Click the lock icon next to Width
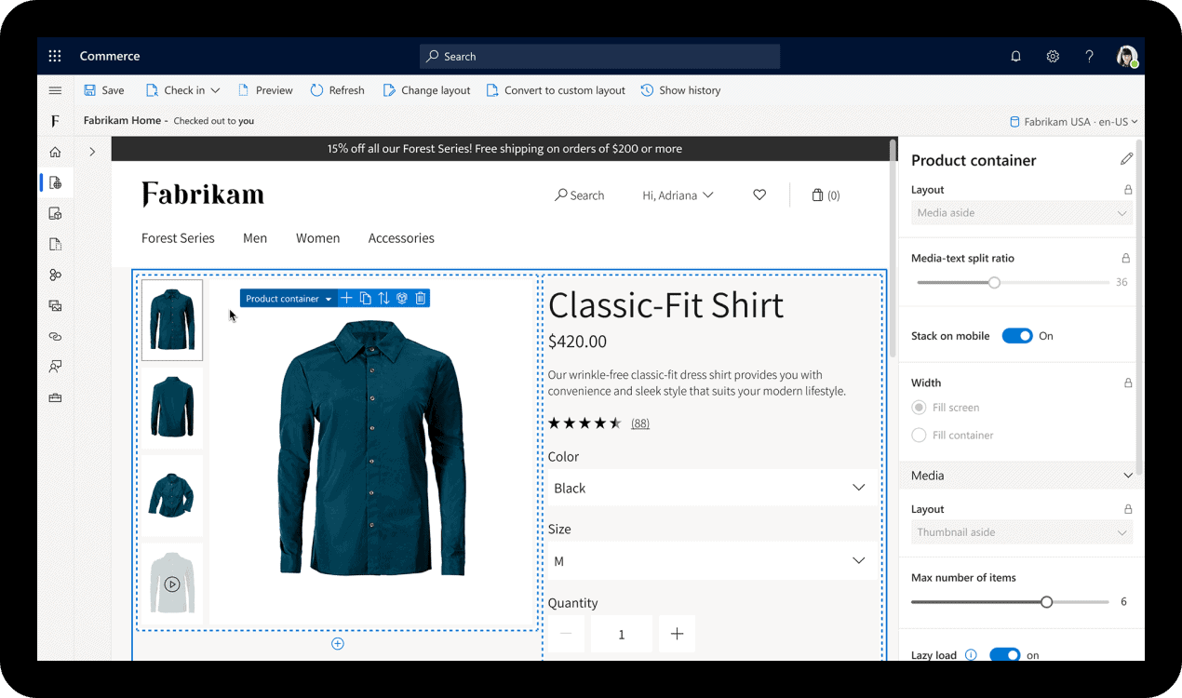 point(1127,383)
